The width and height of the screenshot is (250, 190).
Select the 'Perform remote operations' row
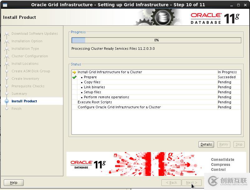point(156,97)
